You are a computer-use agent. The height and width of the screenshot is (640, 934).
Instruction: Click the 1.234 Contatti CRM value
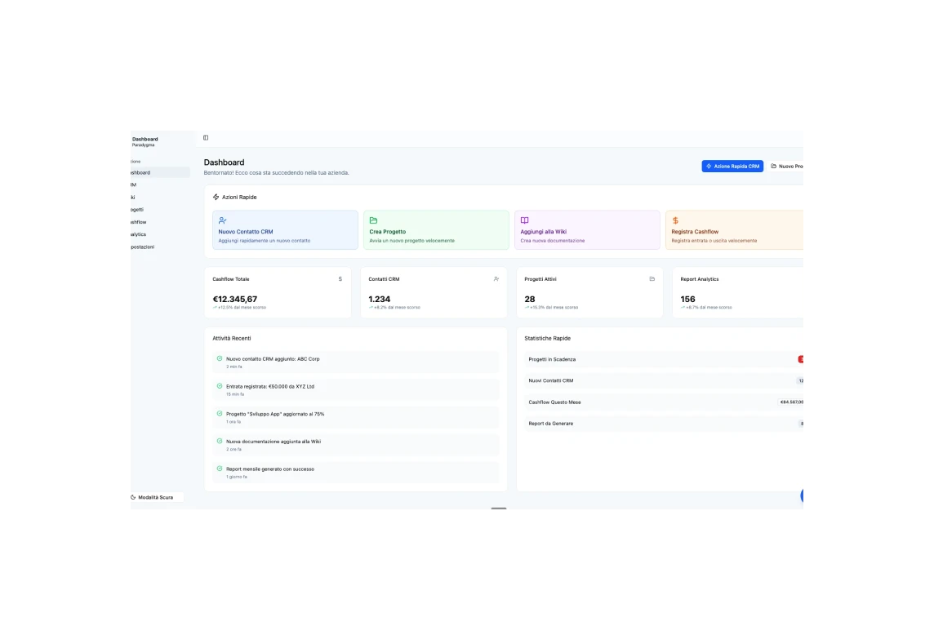click(380, 299)
